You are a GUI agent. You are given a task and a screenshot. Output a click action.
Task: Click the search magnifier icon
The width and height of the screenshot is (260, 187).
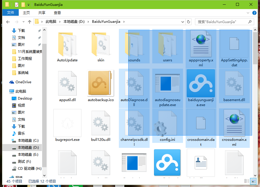click(x=250, y=22)
